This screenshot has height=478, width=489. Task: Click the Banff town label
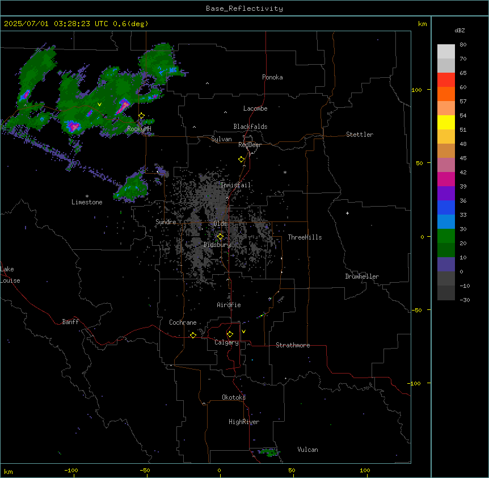70,322
